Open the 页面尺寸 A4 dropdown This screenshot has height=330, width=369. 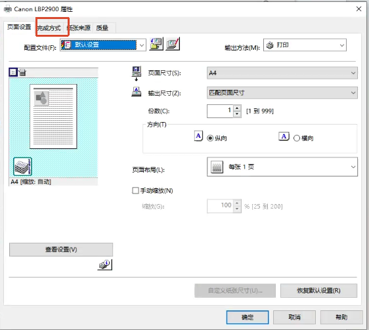coord(282,73)
